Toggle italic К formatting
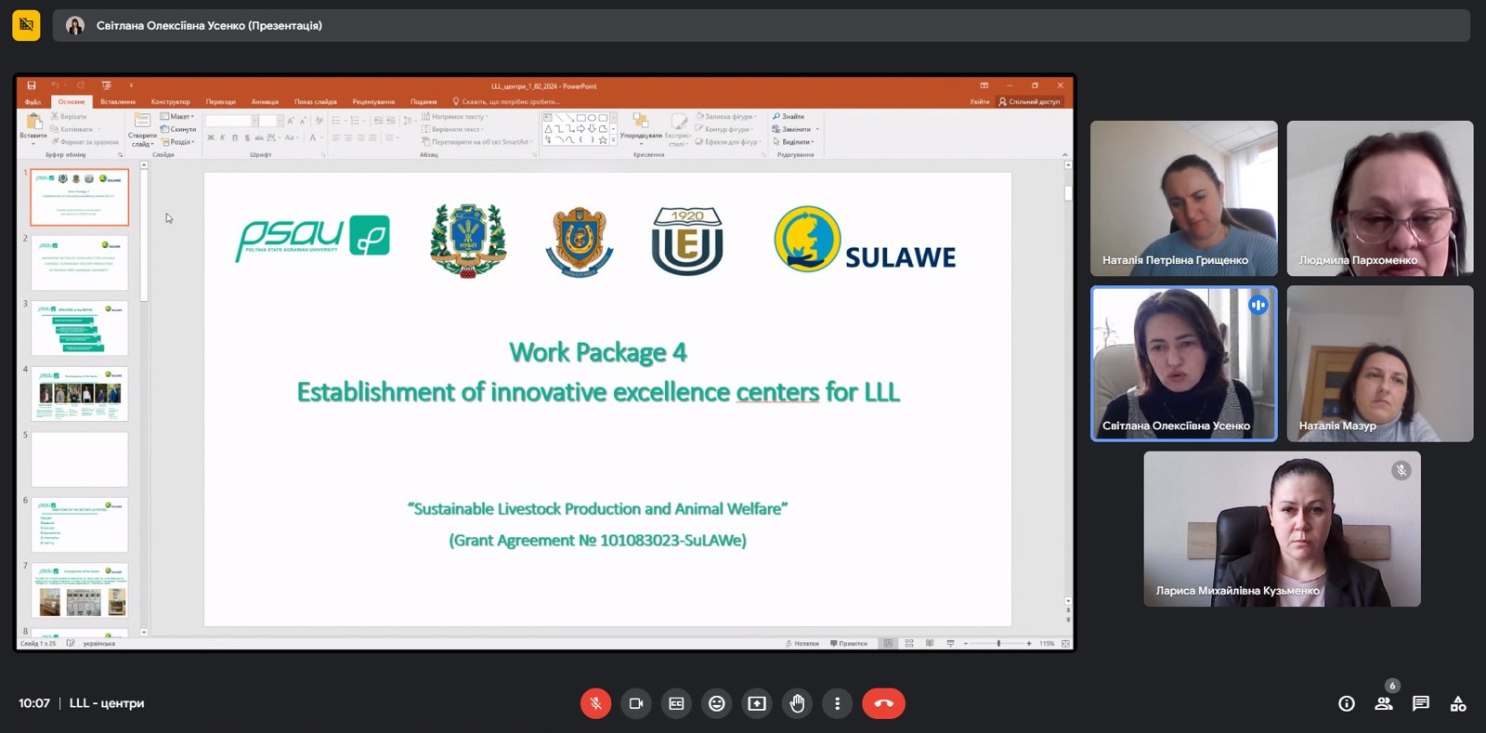The width and height of the screenshot is (1486, 733). tap(223, 137)
